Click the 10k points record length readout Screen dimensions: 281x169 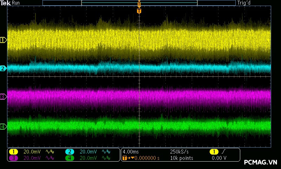[181, 158]
